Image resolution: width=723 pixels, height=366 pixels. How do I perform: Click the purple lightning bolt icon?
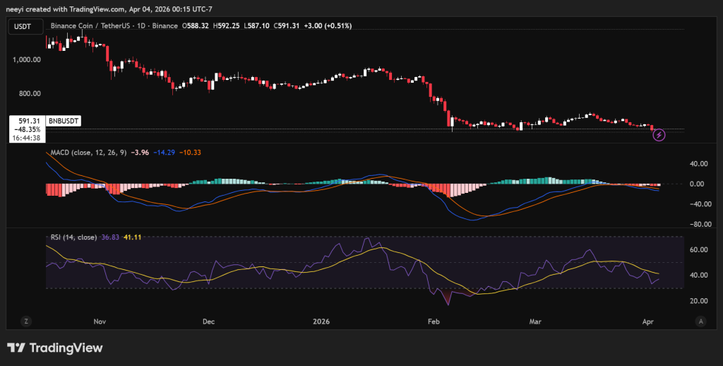coord(659,134)
